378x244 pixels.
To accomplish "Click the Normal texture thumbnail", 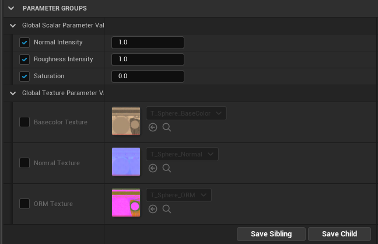I will 126,162.
